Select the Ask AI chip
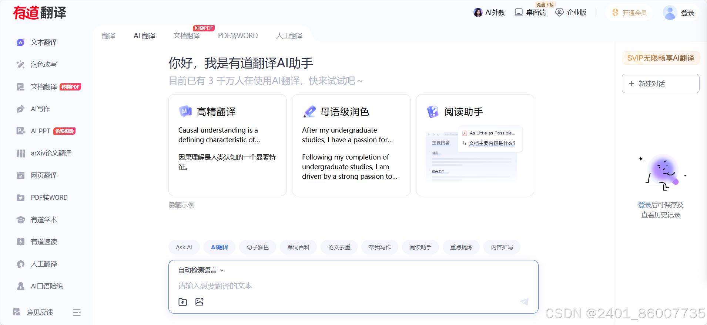This screenshot has height=325, width=707. coord(184,247)
